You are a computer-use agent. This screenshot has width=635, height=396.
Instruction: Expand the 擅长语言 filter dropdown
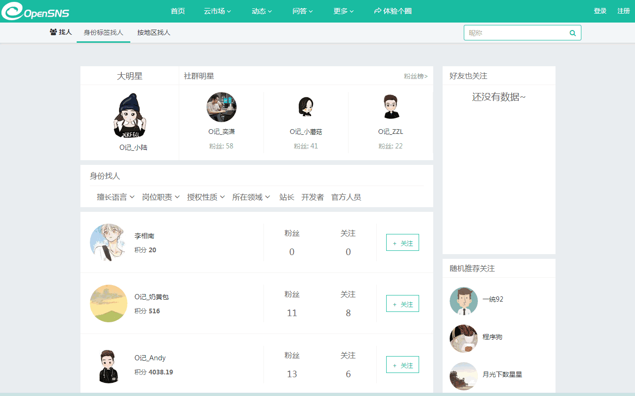click(x=116, y=197)
